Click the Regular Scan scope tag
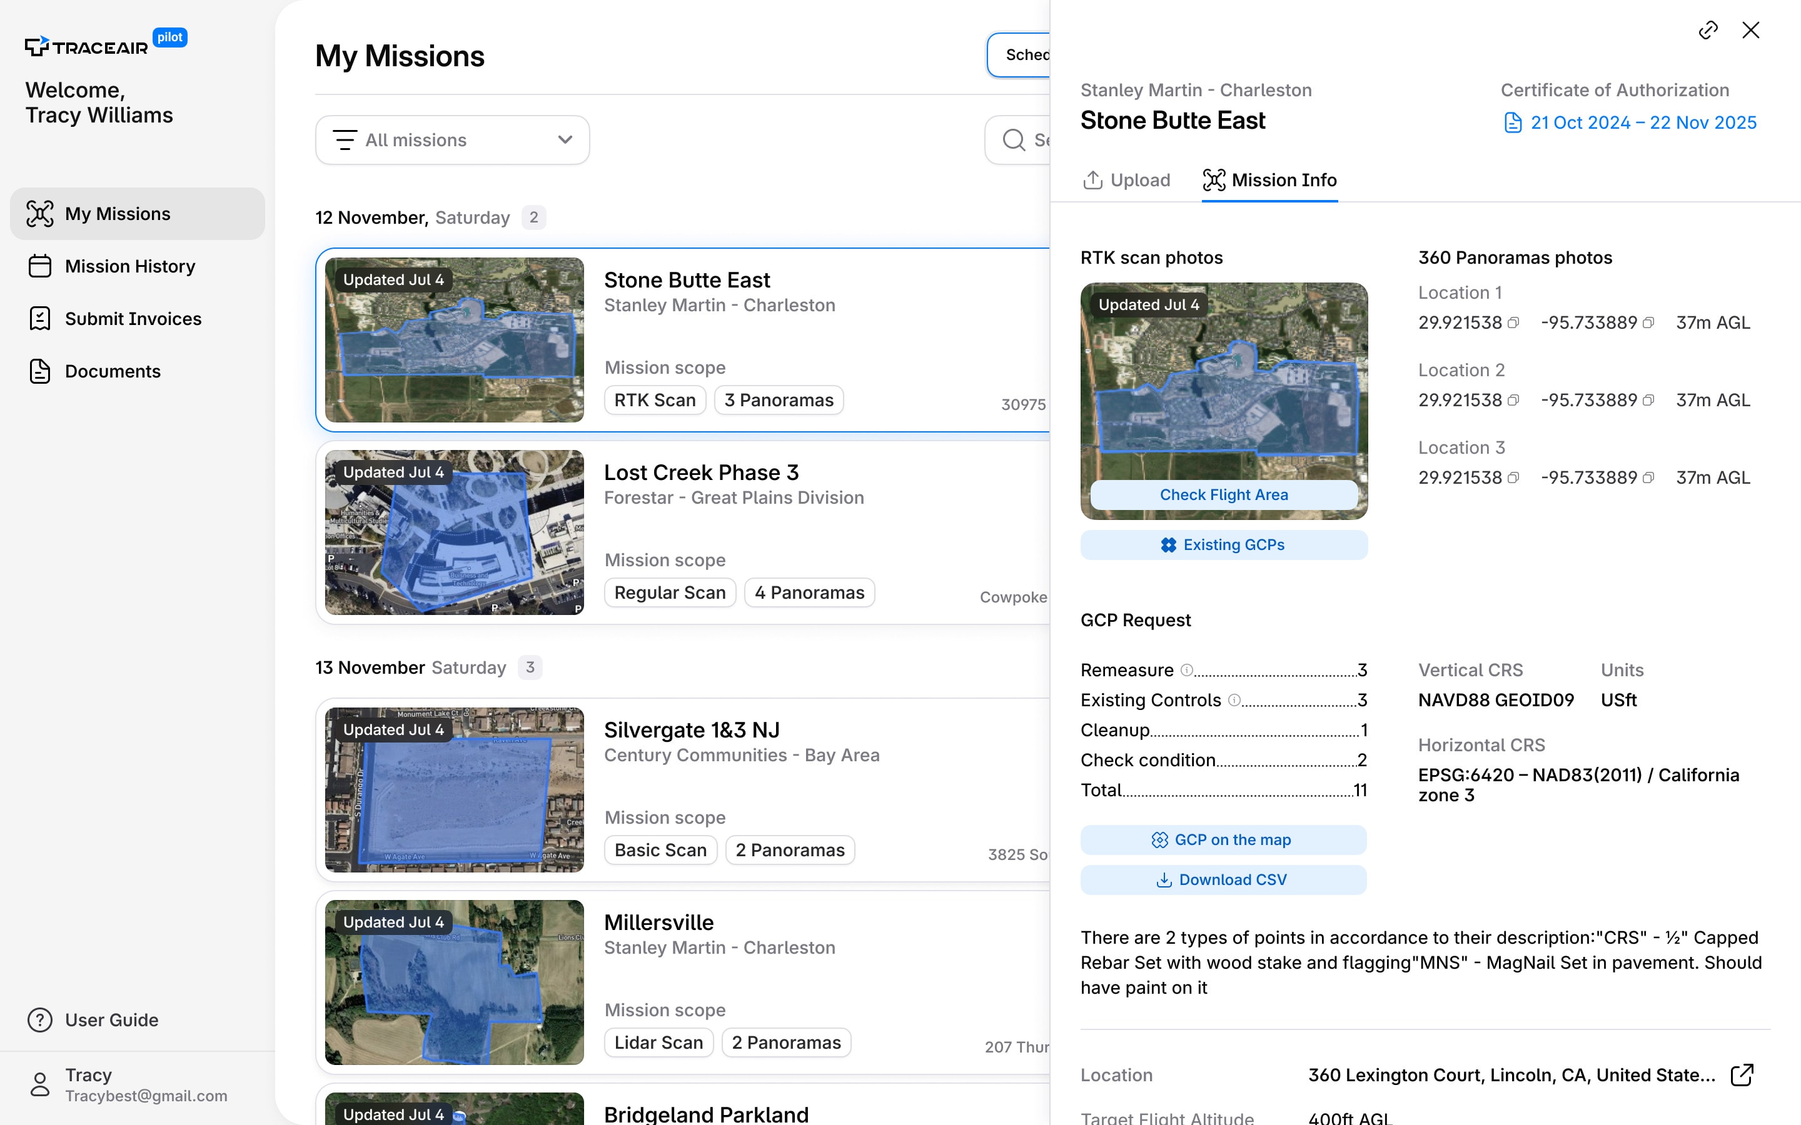 coord(670,593)
